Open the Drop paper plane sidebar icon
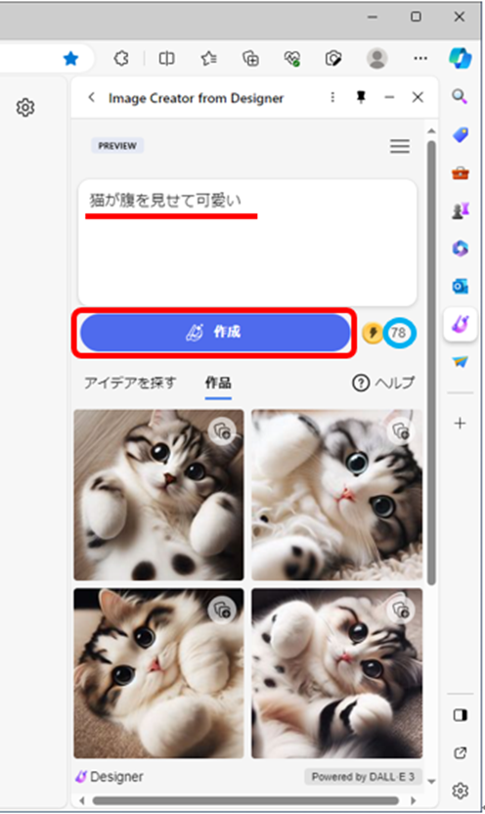Image resolution: width=485 pixels, height=814 pixels. click(x=461, y=362)
